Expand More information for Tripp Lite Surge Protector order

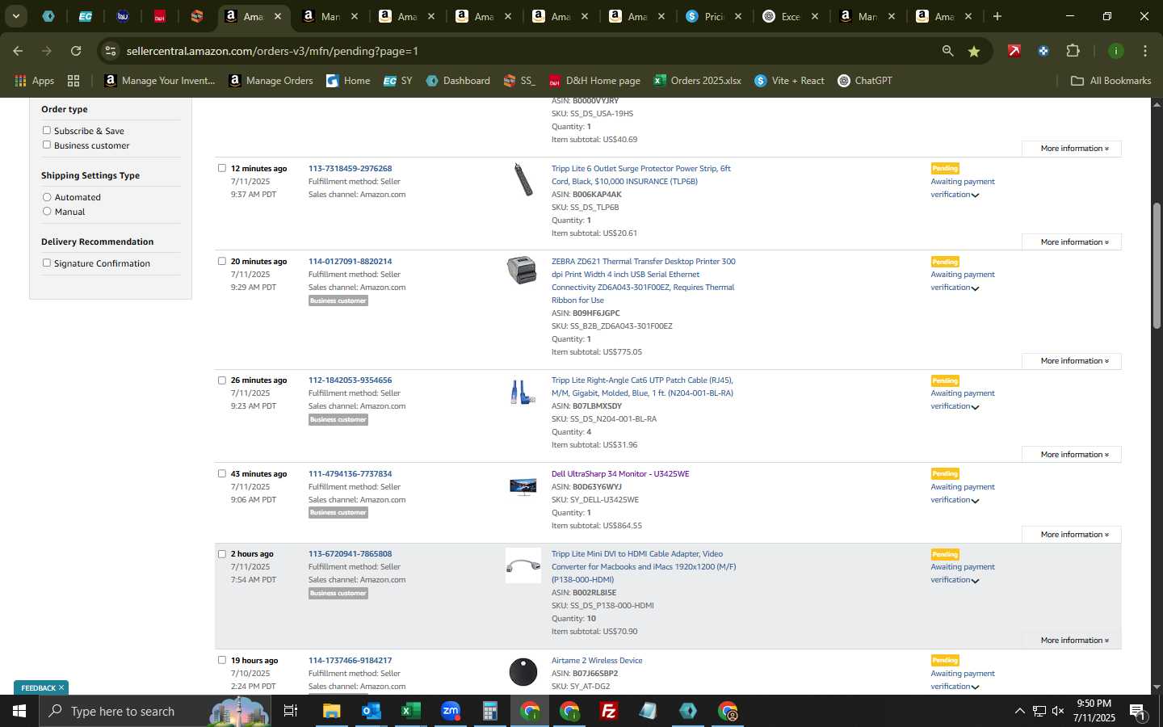click(x=1071, y=242)
